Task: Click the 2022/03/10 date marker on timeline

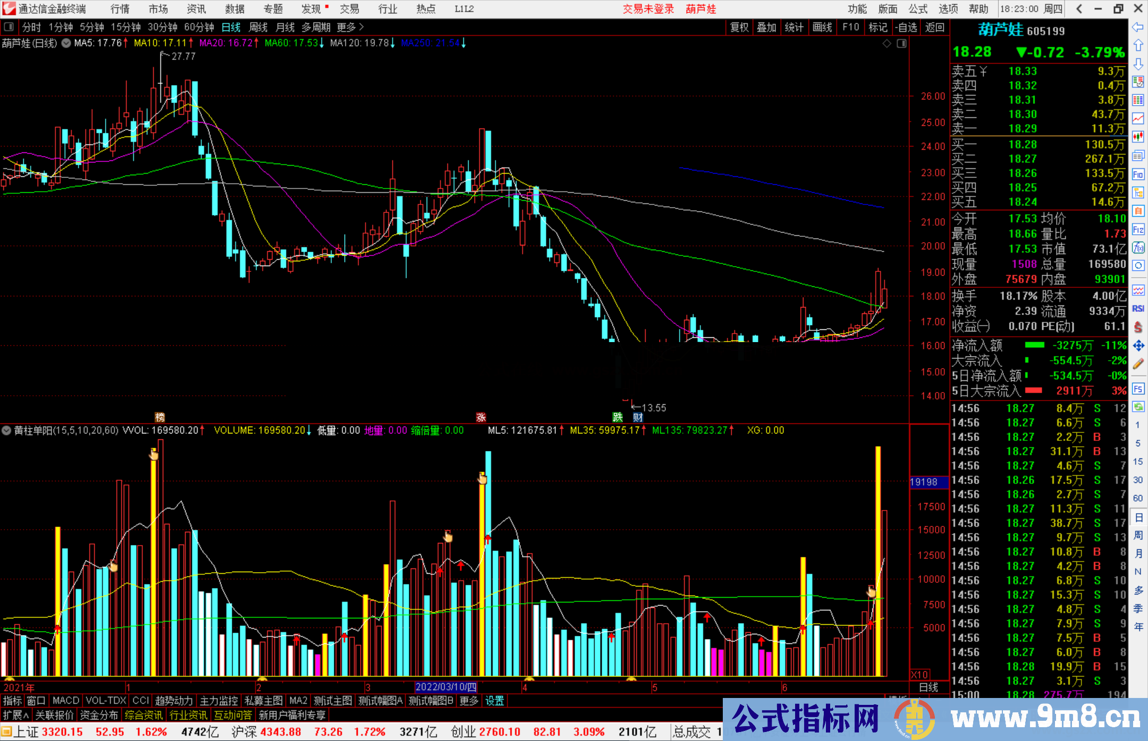Action: (x=446, y=687)
